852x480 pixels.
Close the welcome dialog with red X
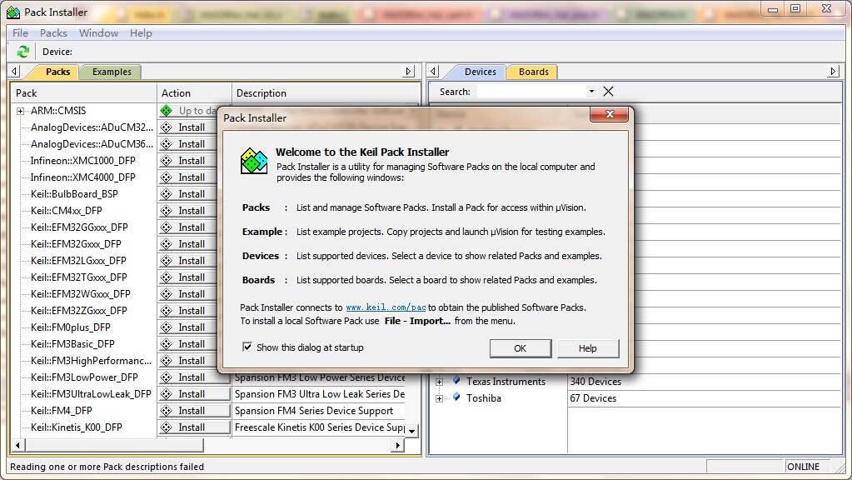tap(609, 114)
